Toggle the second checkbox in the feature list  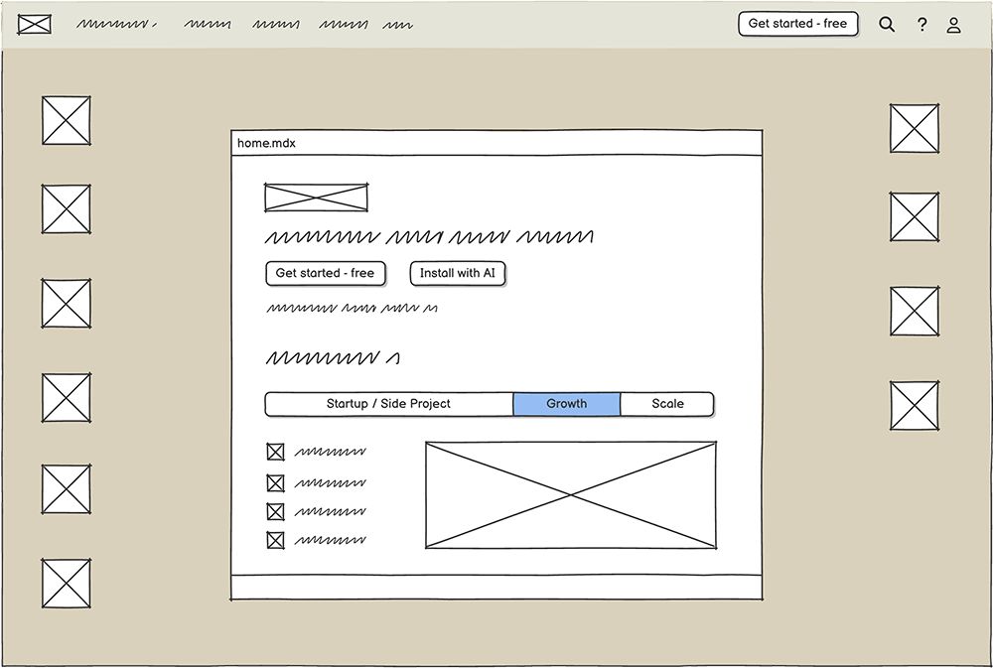pyautogui.click(x=275, y=483)
